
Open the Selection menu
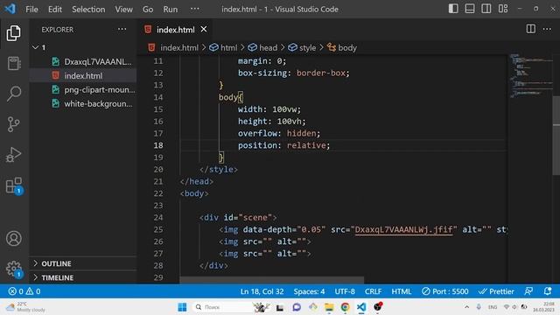point(88,10)
